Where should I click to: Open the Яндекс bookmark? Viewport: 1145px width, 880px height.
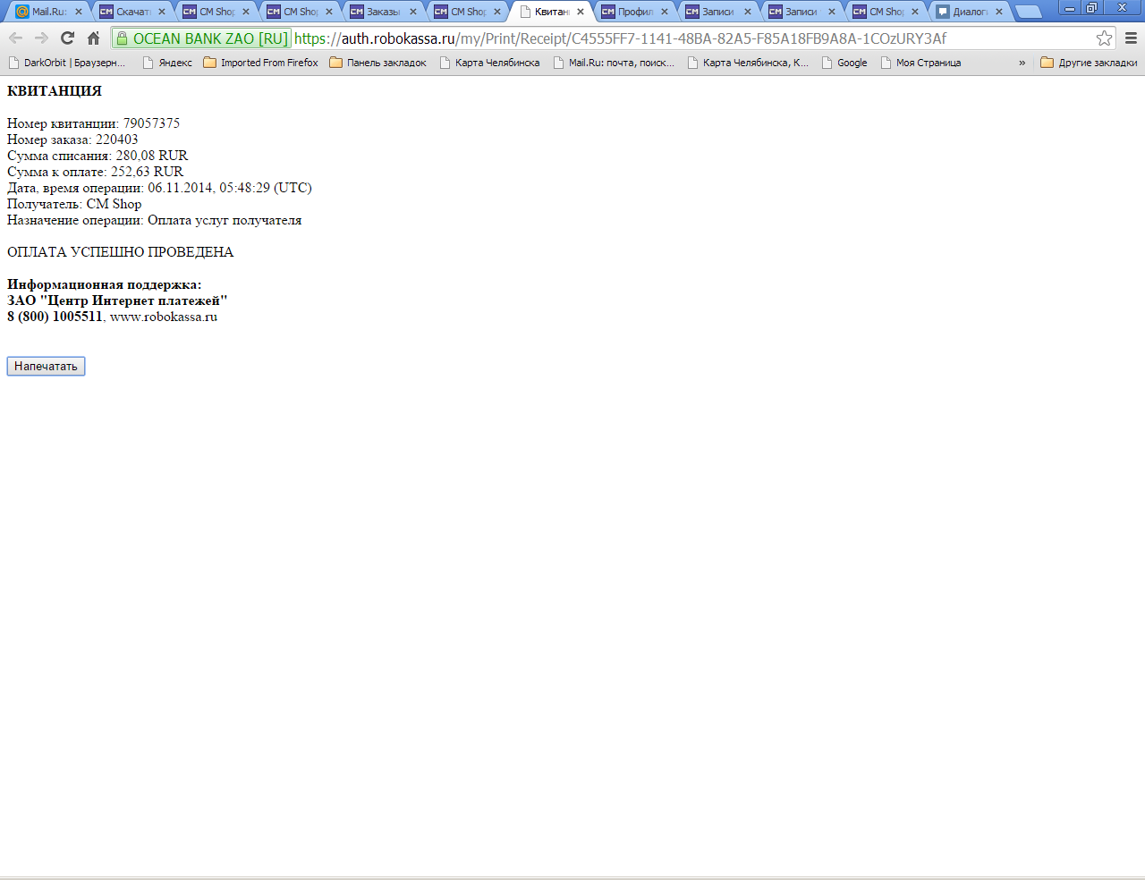(x=167, y=63)
